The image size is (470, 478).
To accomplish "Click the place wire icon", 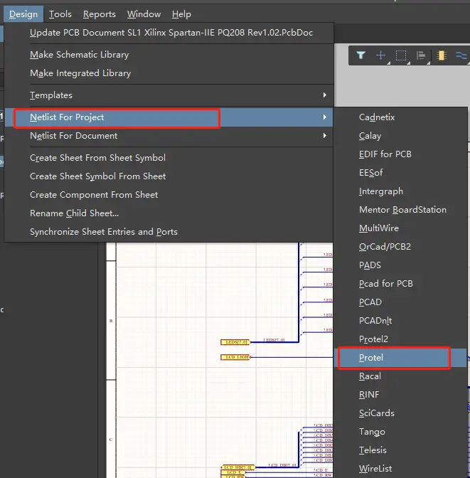I will click(x=461, y=55).
